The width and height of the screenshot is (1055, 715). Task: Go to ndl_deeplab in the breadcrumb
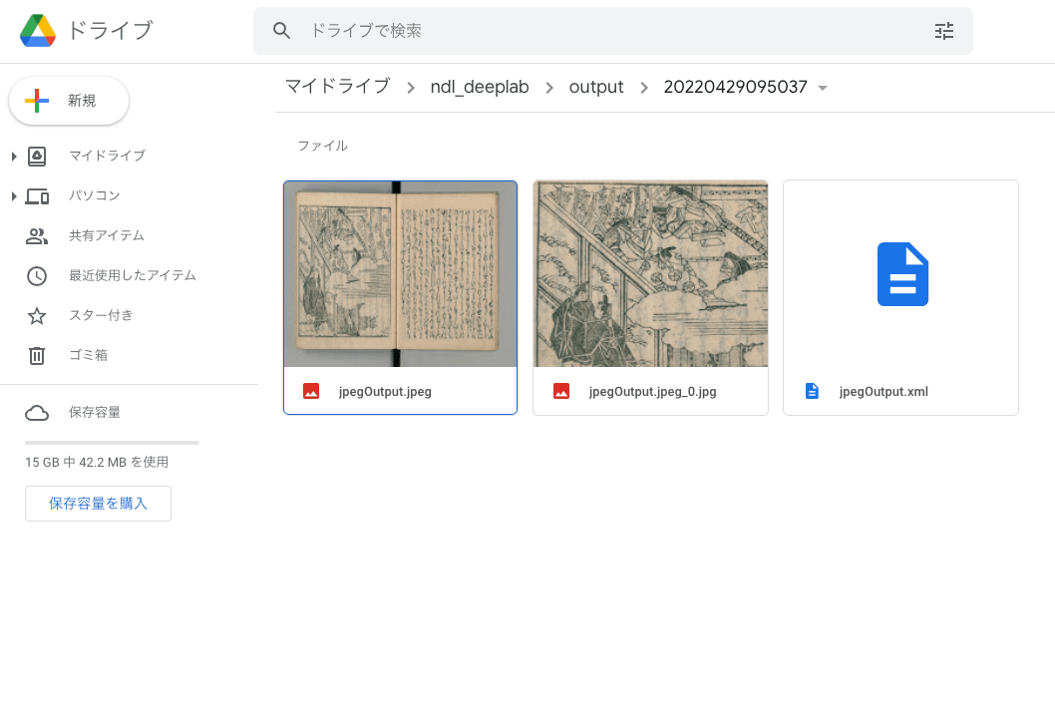pyautogui.click(x=480, y=87)
